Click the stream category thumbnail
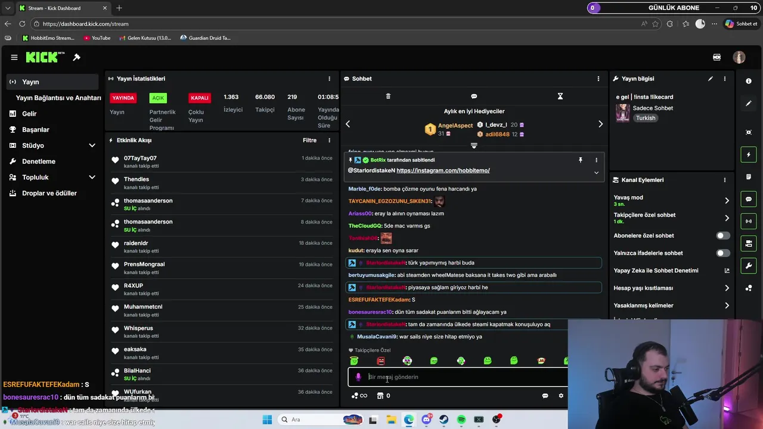The height and width of the screenshot is (429, 763). 623,113
